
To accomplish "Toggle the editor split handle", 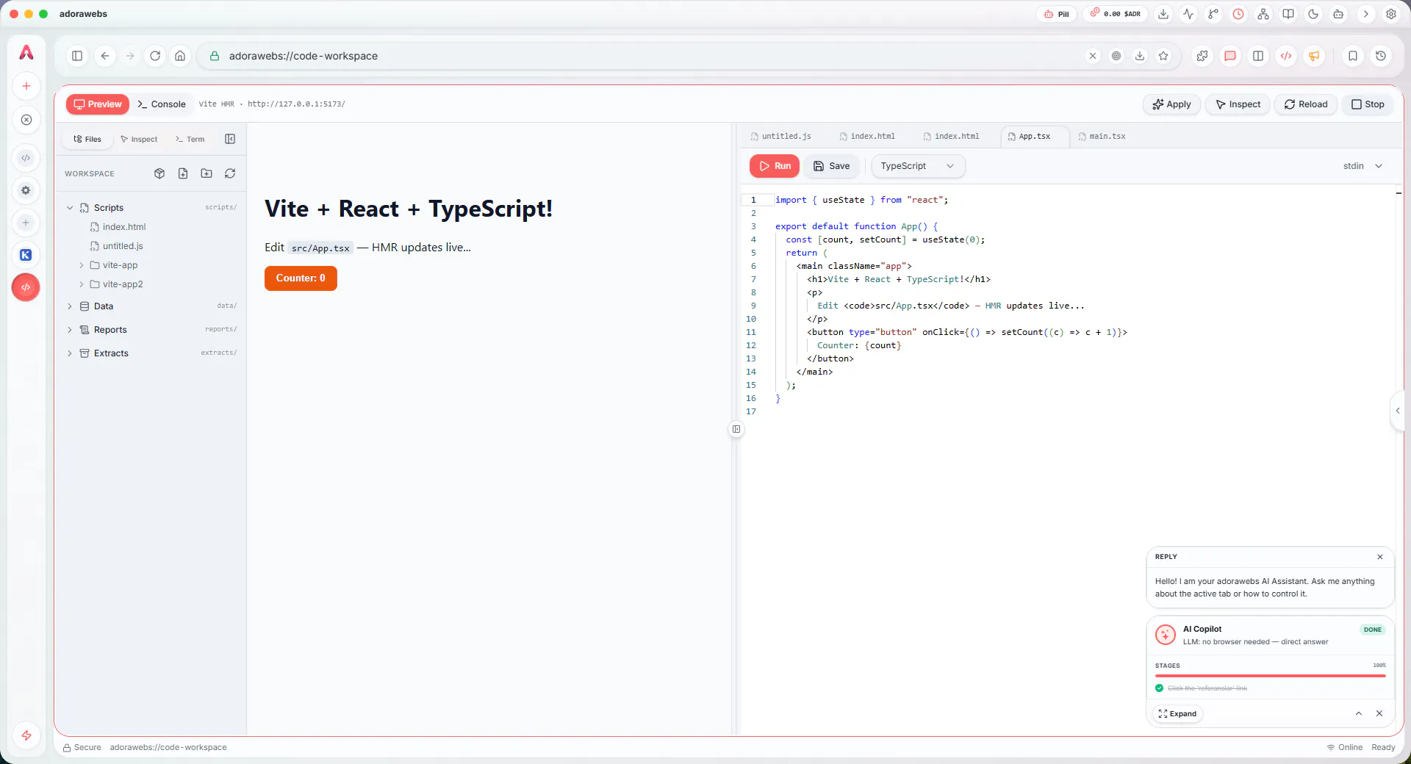I will pyautogui.click(x=736, y=429).
